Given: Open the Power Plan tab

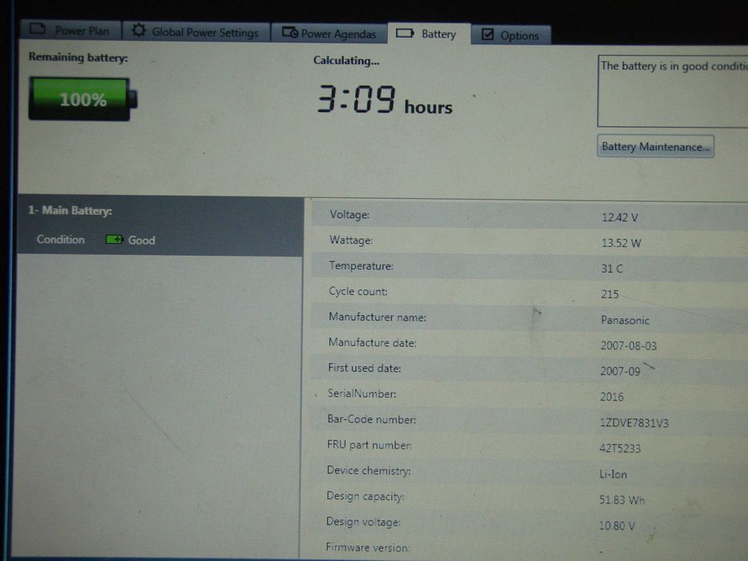Looking at the screenshot, I should tap(71, 30).
